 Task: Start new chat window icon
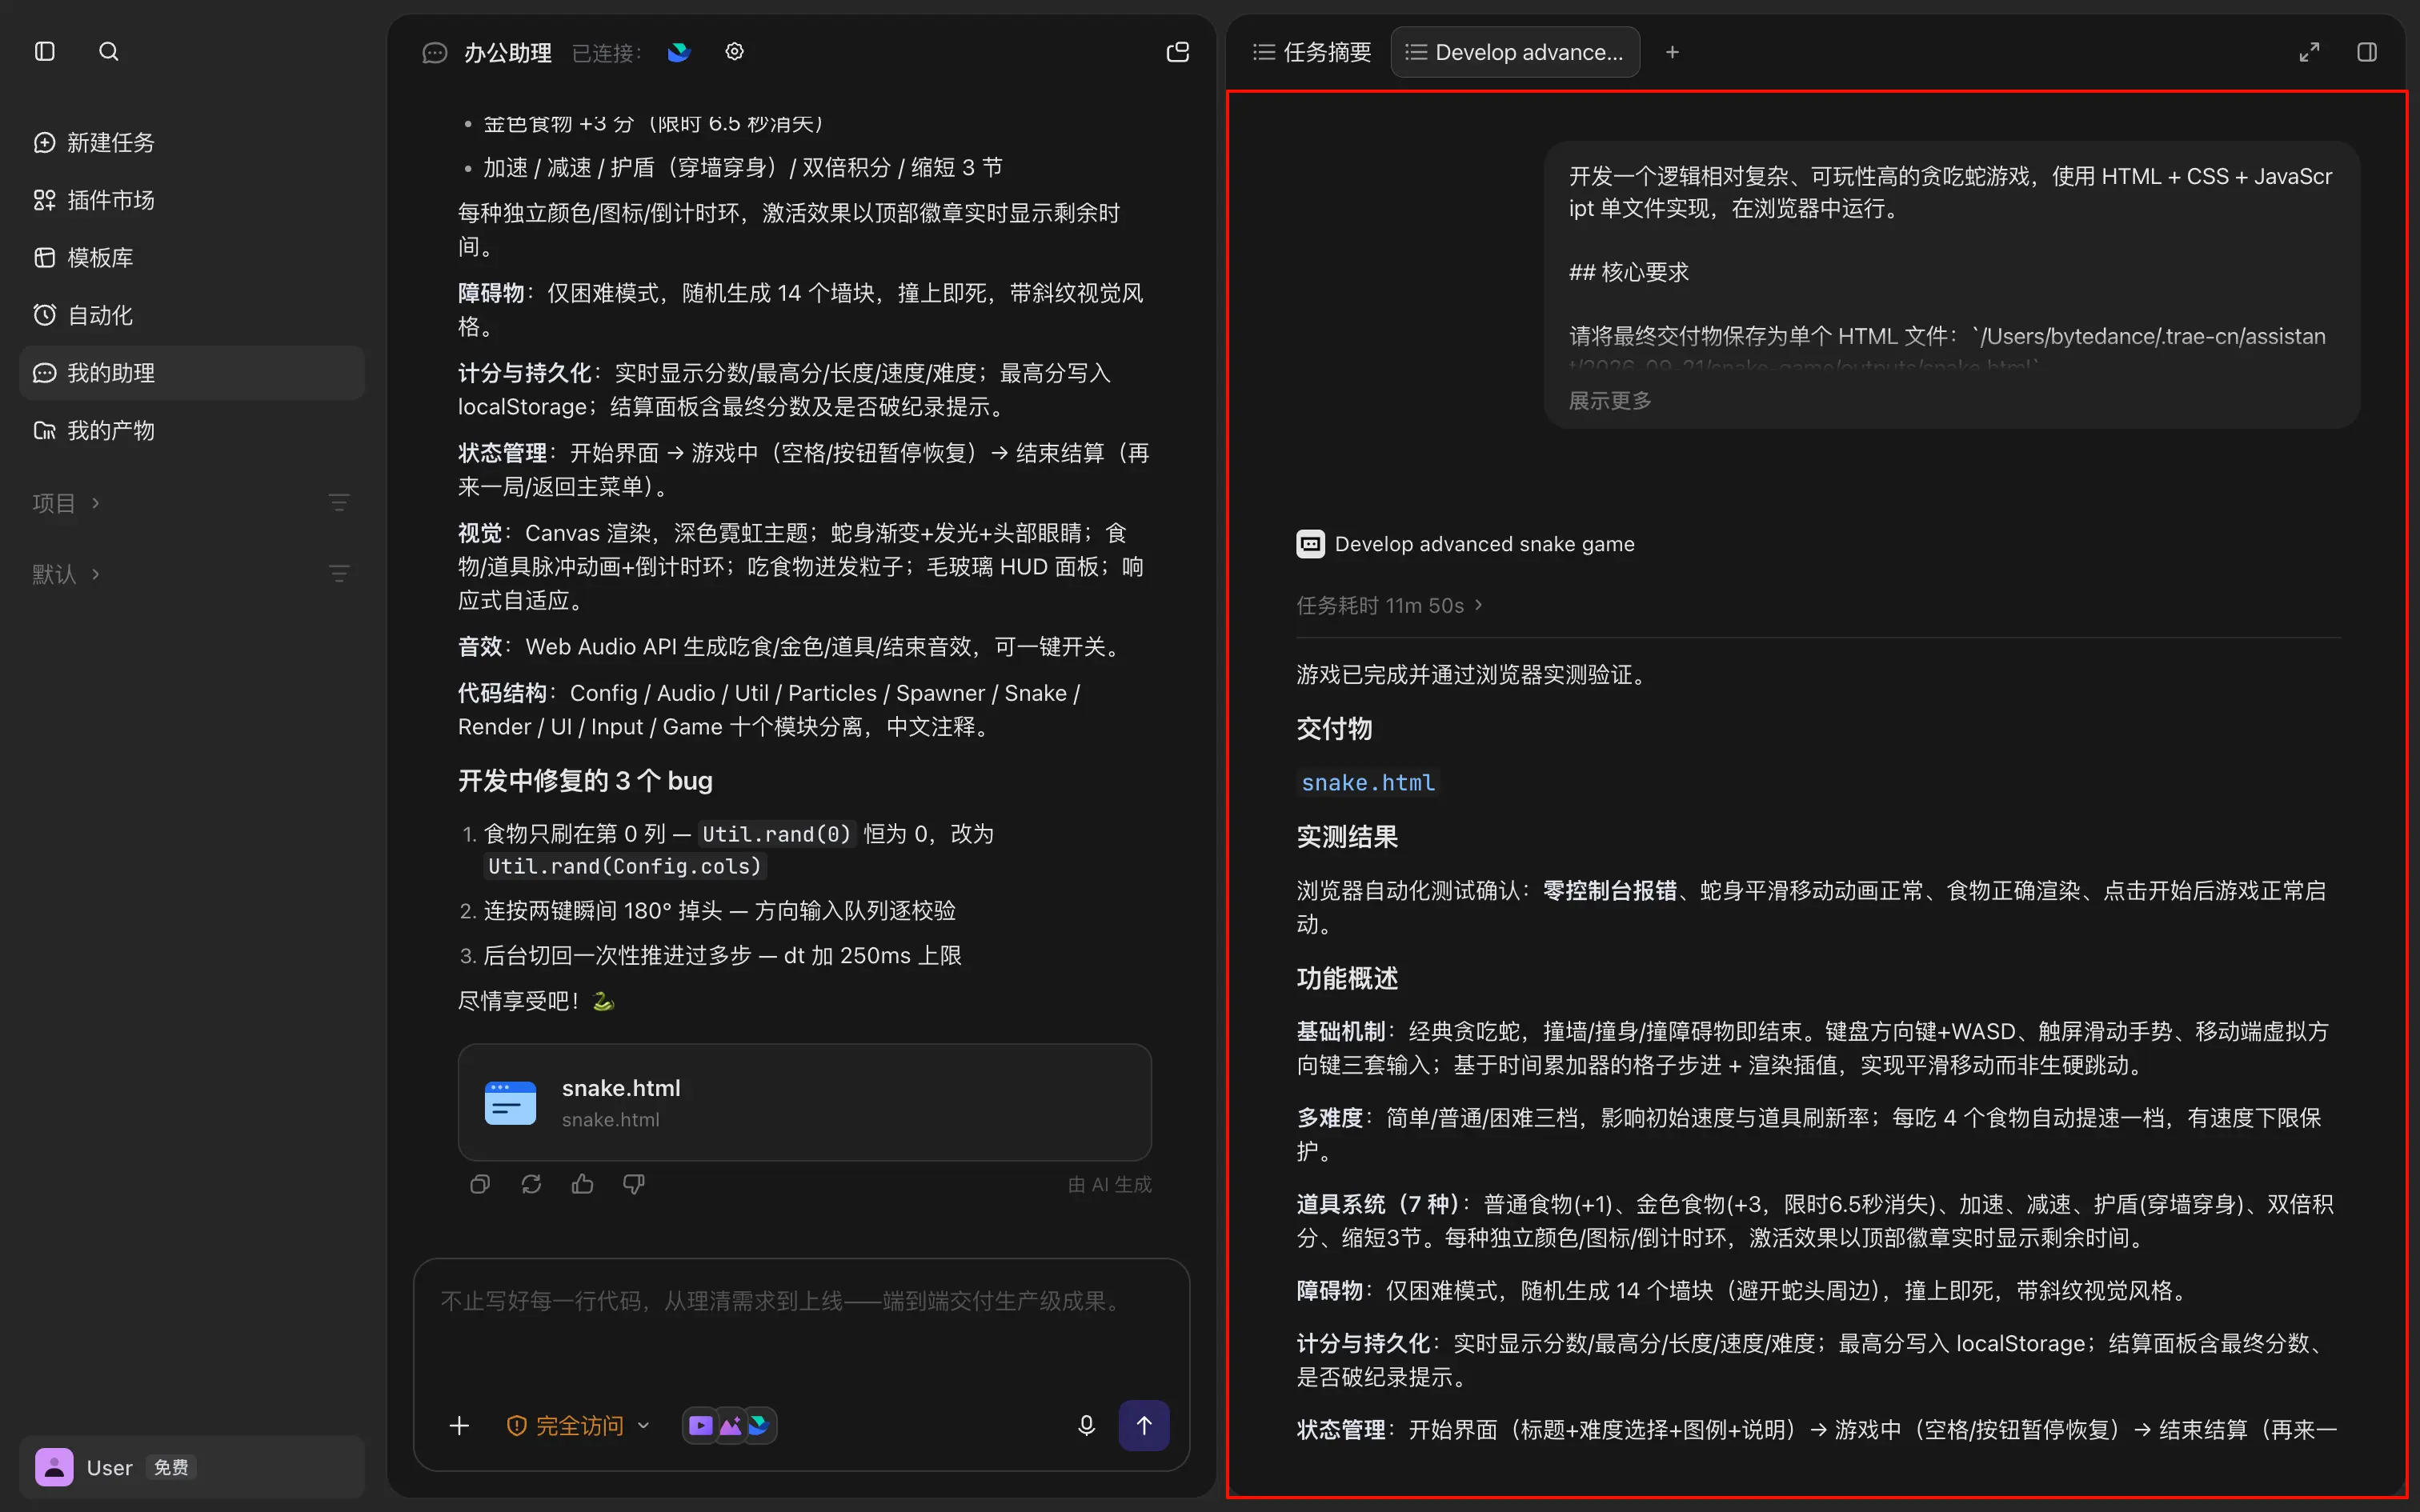click(1178, 52)
